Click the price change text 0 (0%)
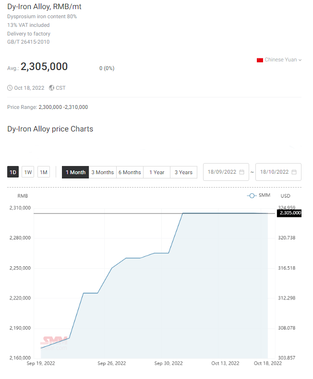 107,69
